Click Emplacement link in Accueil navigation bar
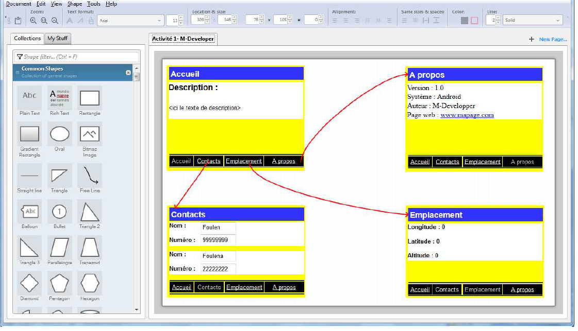Viewport: 578px width, 331px height. (244, 161)
